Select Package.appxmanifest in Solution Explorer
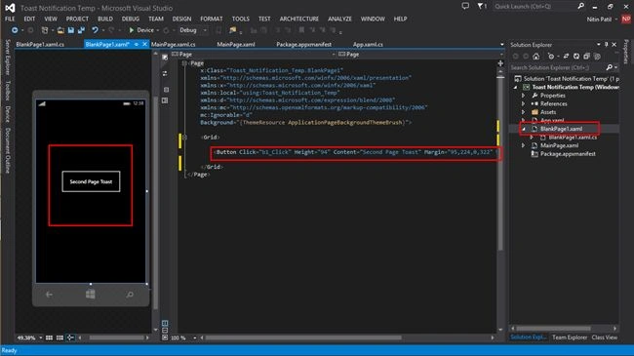This screenshot has width=634, height=356. pos(568,154)
